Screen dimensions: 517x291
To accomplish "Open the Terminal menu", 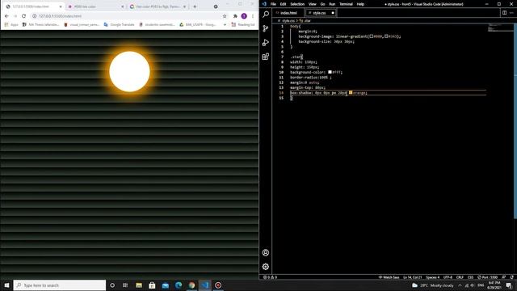I will (x=346, y=4).
